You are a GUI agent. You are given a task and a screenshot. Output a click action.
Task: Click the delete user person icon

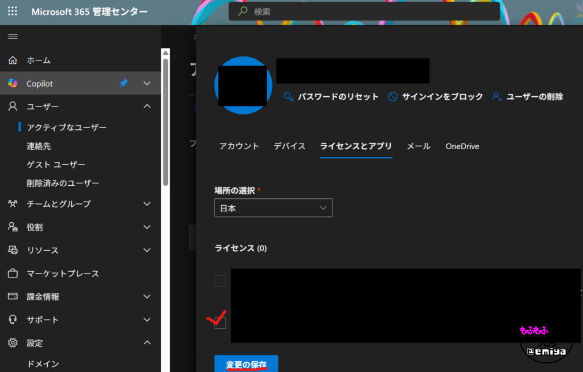pyautogui.click(x=497, y=97)
